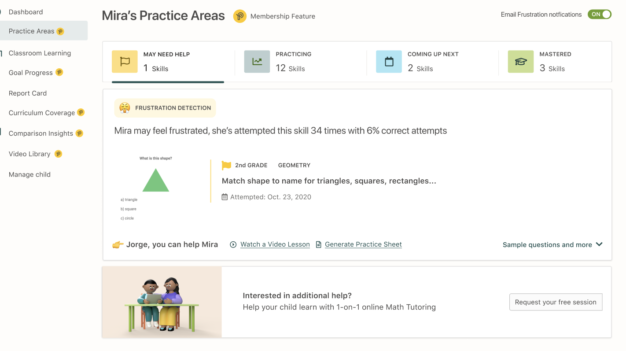Go to Classroom Learning in sidebar
This screenshot has height=351, width=626.
tap(40, 53)
